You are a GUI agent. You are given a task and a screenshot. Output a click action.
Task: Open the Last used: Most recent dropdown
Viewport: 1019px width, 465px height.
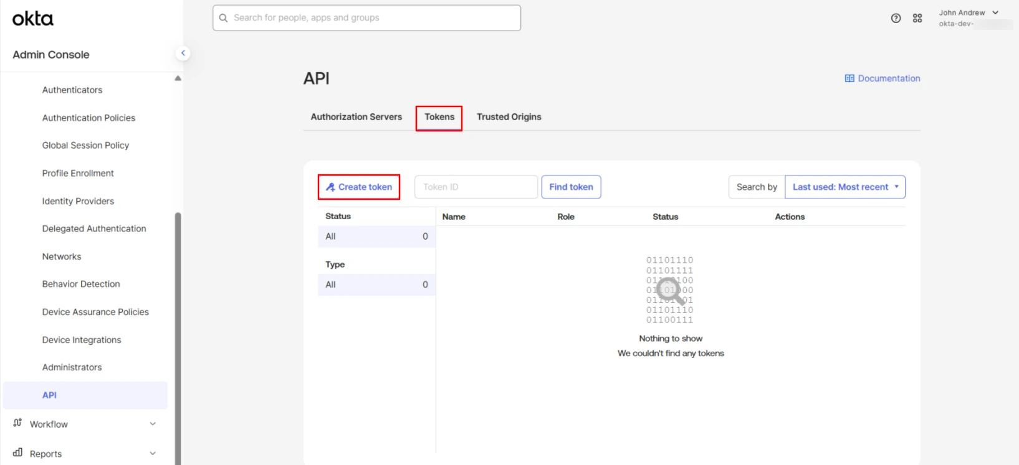pos(844,187)
